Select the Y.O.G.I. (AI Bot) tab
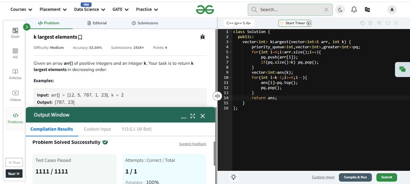Viewport: 410px width, 184px height. pos(137,129)
